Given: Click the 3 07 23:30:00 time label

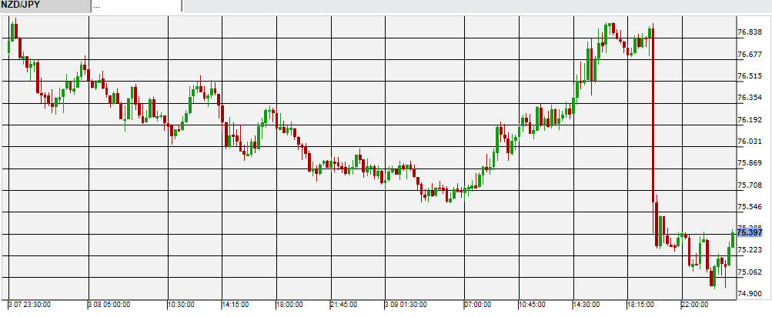Looking at the screenshot, I should 30,305.
